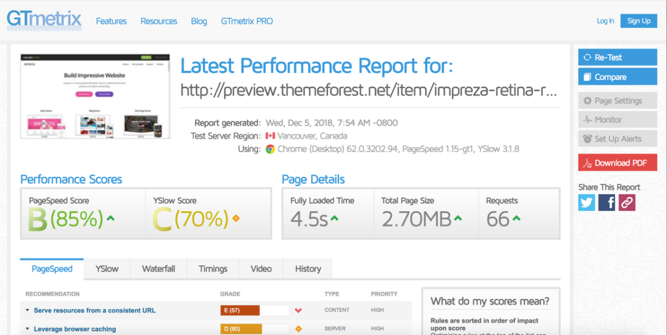Open Resources in top navigation
This screenshot has height=335, width=667.
point(159,21)
